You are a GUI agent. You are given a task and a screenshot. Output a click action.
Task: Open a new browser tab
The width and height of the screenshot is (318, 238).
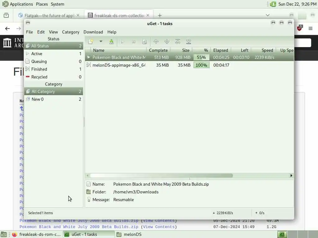[160, 15]
